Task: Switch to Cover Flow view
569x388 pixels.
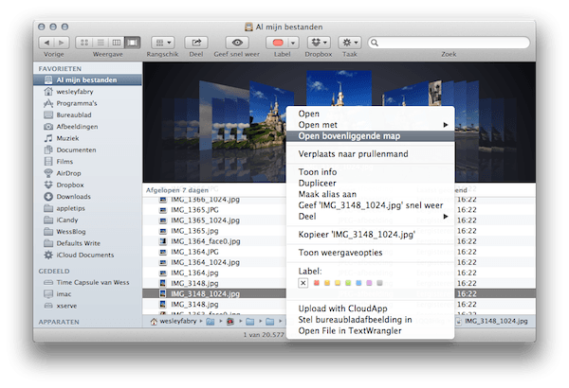Action: [133, 43]
